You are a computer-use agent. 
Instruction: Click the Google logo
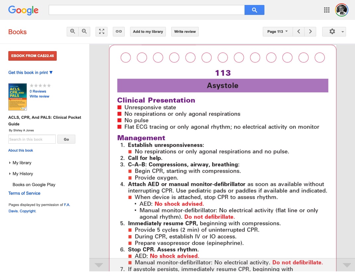click(23, 10)
